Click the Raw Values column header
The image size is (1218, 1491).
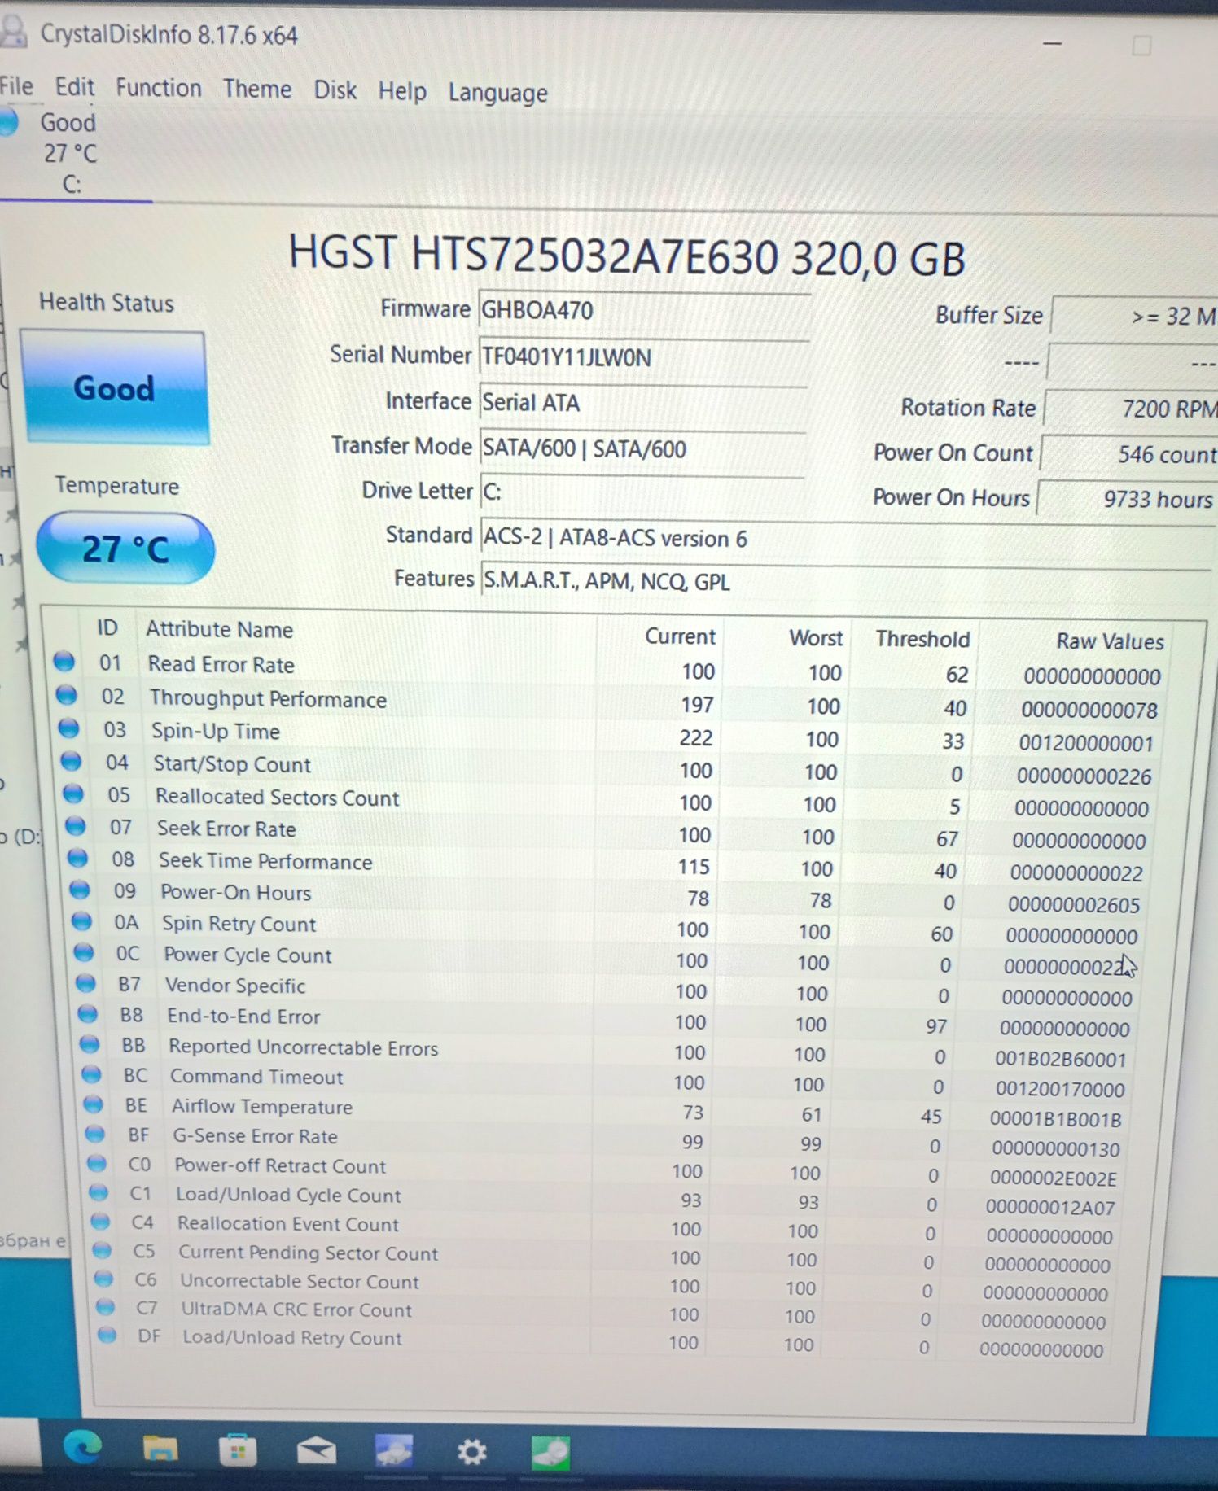(x=1110, y=641)
